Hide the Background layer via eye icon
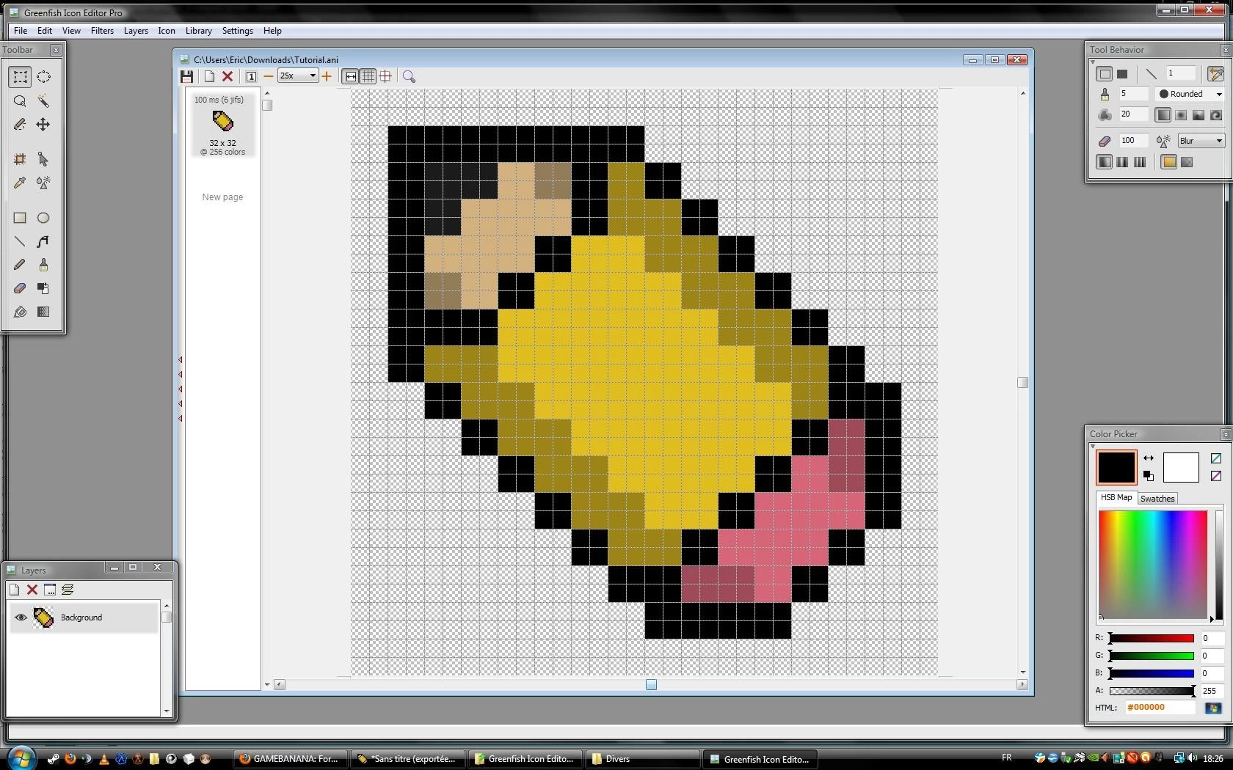Viewport: 1233px width, 770px height. (x=21, y=617)
